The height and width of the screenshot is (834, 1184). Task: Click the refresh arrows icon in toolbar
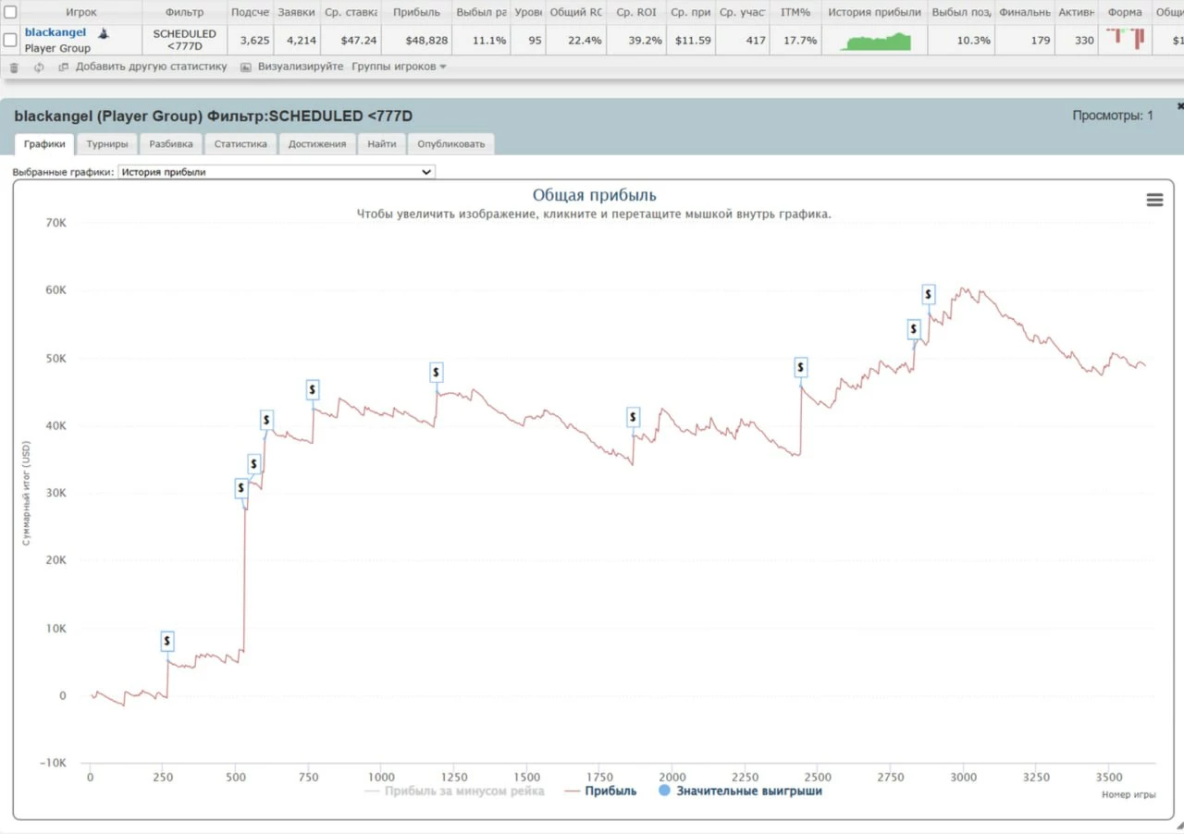[39, 67]
